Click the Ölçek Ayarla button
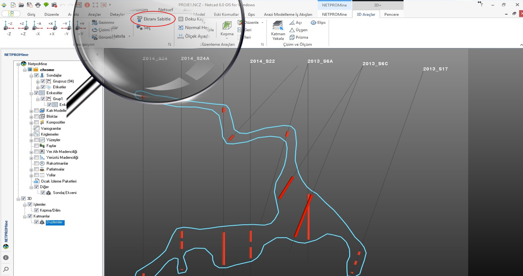 tap(194, 36)
